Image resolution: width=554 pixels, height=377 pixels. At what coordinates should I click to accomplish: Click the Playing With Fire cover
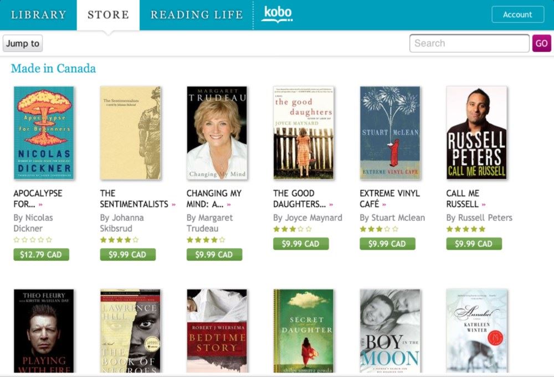44,330
